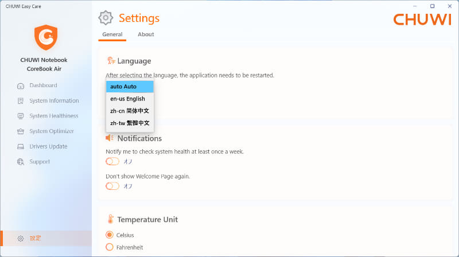Click the Support globe icon

tap(21, 162)
